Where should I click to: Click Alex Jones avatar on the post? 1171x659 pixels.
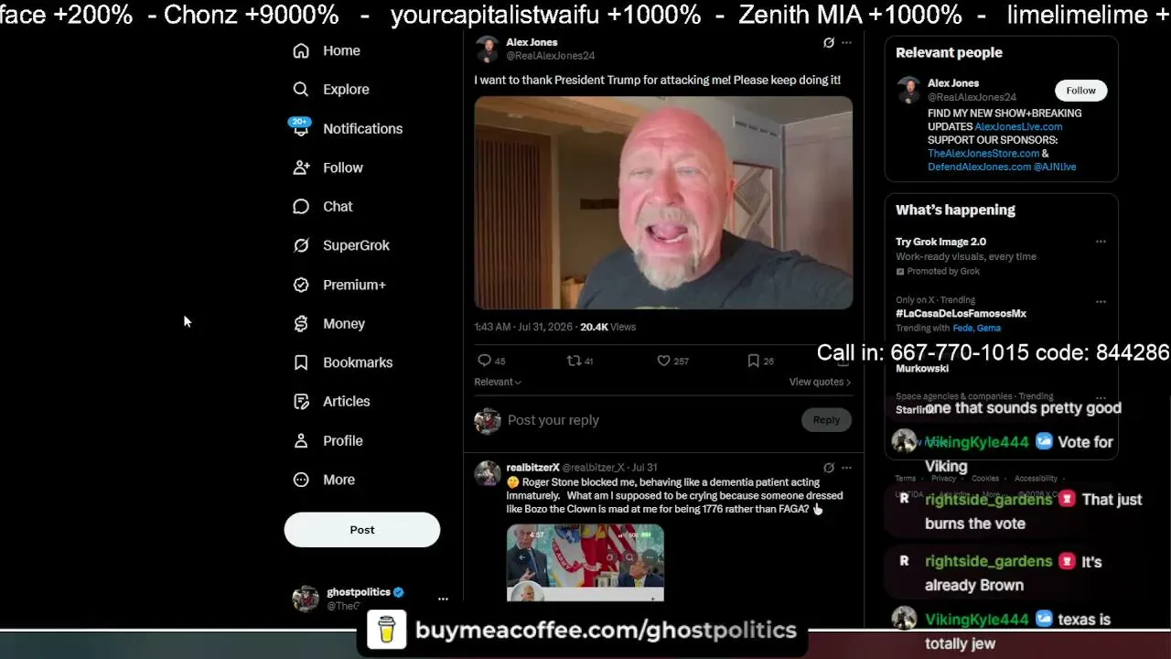click(x=487, y=49)
